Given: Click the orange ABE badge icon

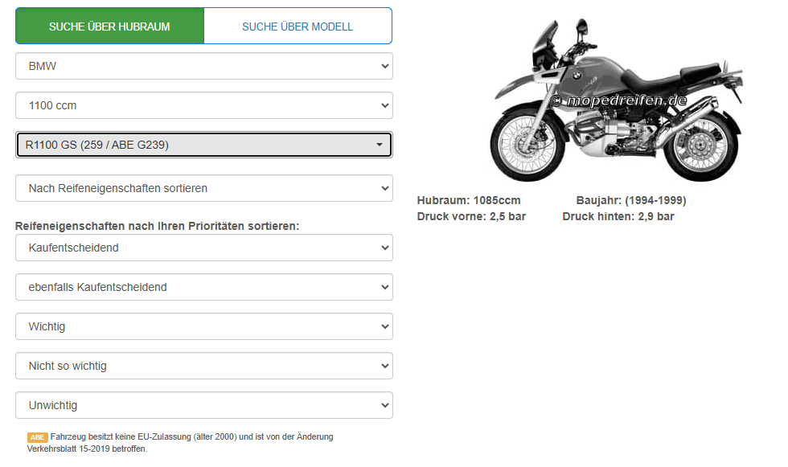Looking at the screenshot, I should (38, 437).
